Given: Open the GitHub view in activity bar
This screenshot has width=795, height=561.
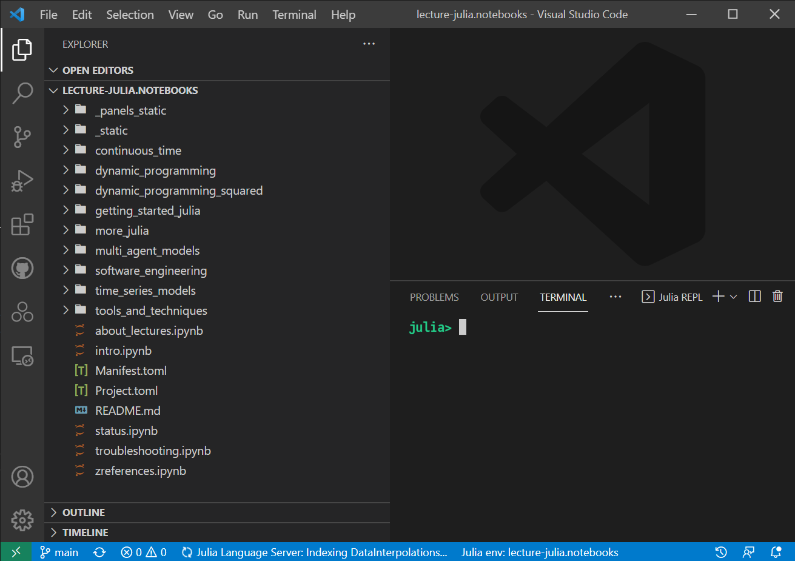Looking at the screenshot, I should [x=22, y=268].
